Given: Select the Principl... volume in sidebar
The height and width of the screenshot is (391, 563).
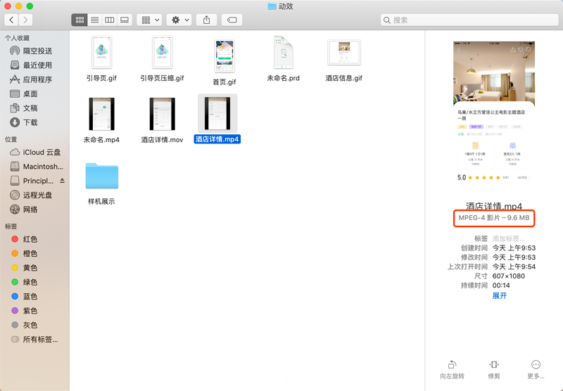Looking at the screenshot, I should click(x=32, y=181).
